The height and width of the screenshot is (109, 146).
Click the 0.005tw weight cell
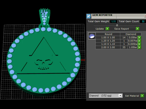point(133,44)
